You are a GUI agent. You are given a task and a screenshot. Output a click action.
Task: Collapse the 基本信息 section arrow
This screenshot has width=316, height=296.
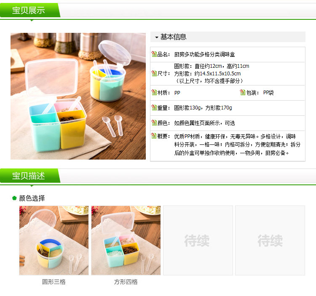(157, 37)
